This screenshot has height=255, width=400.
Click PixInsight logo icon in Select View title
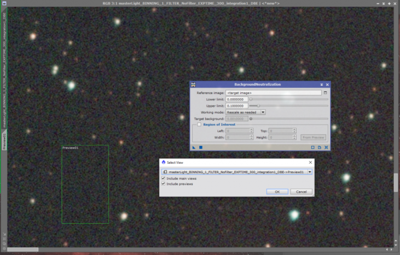coord(164,162)
